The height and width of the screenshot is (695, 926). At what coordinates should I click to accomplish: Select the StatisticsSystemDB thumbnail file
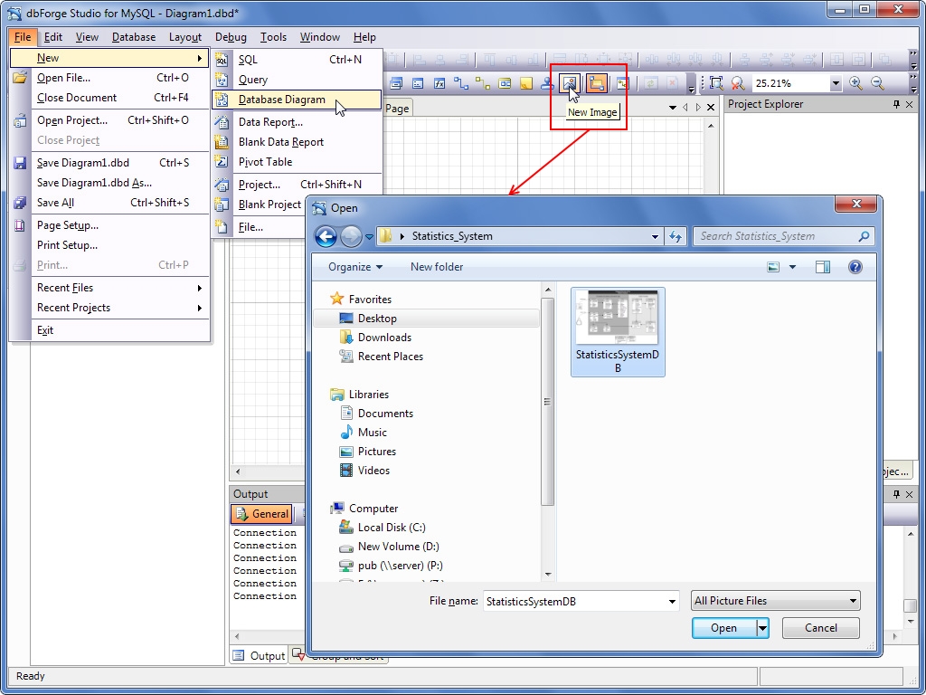[x=617, y=331]
